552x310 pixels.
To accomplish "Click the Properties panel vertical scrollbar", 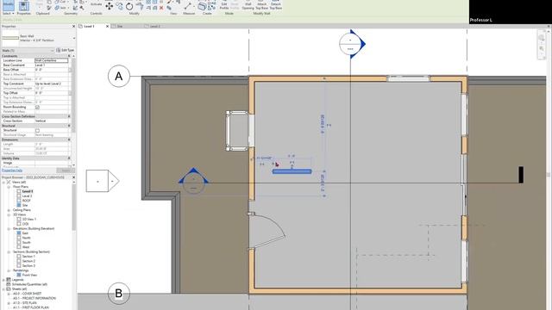I will 73,95.
